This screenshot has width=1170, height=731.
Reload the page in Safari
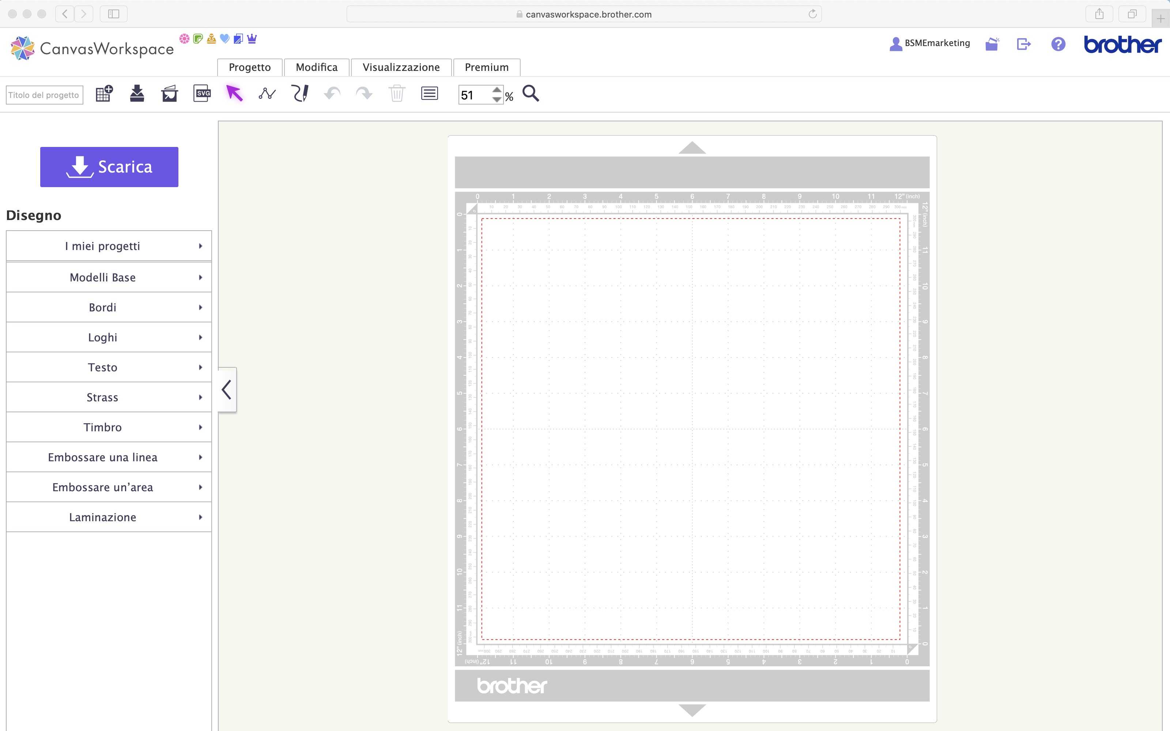pos(812,14)
